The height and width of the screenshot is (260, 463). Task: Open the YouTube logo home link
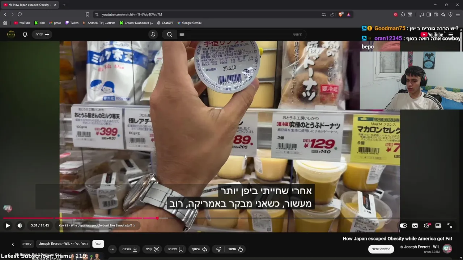[x=432, y=35]
